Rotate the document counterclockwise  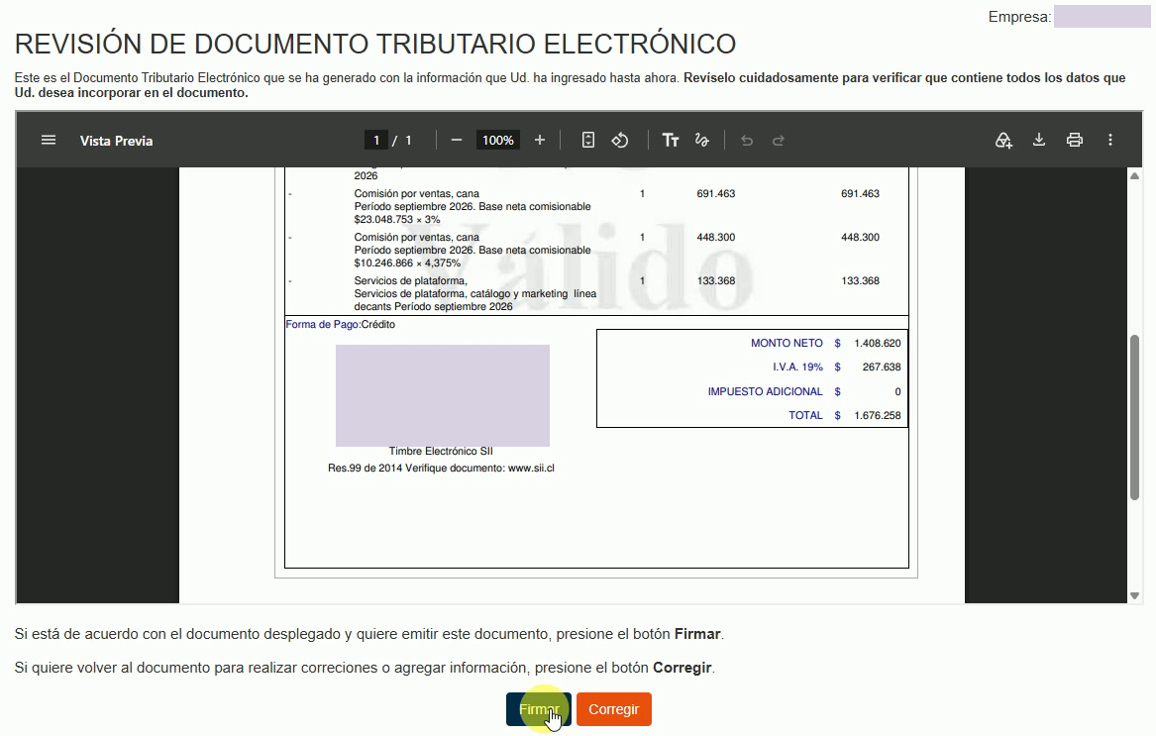[620, 140]
